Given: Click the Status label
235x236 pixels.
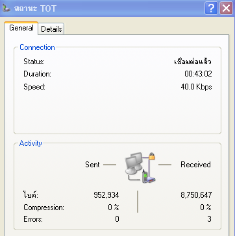Looking at the screenshot, I should click(34, 62).
